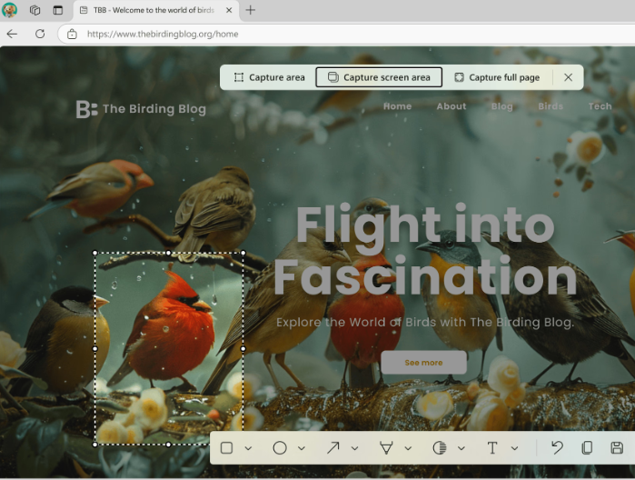Click the See more button
The width and height of the screenshot is (635, 480).
tap(423, 363)
